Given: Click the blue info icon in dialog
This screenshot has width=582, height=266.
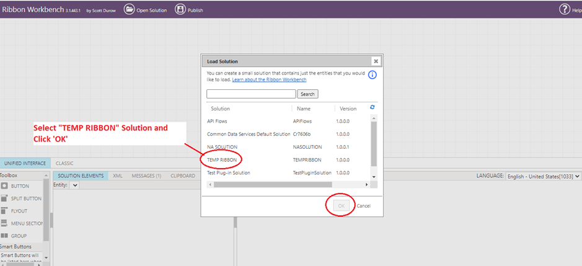Looking at the screenshot, I should [x=373, y=75].
